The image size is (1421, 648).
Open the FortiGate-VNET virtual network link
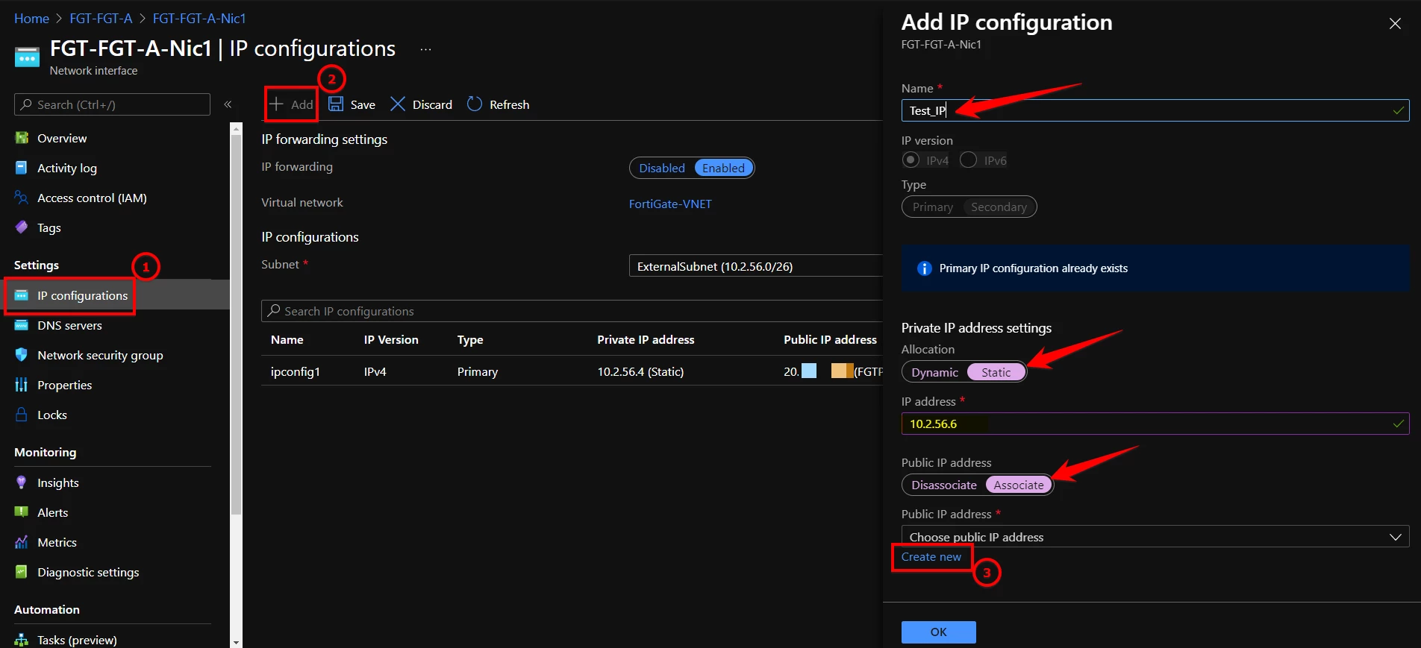click(670, 204)
